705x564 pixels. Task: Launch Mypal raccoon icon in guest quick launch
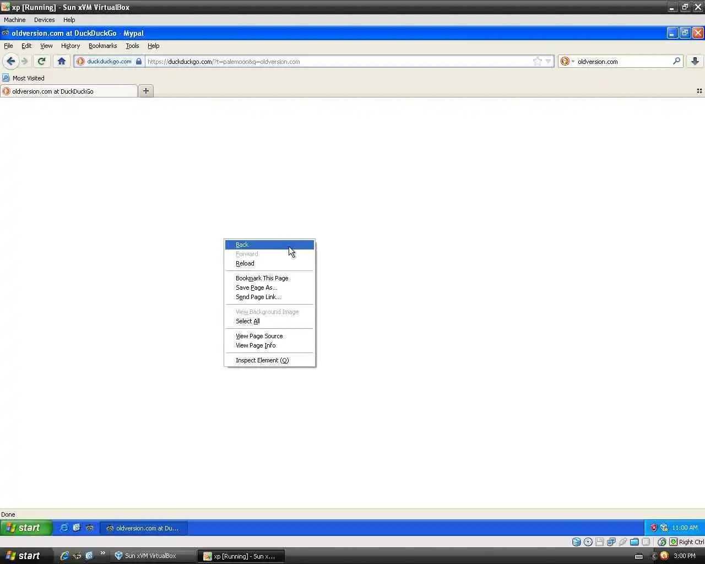click(x=90, y=528)
